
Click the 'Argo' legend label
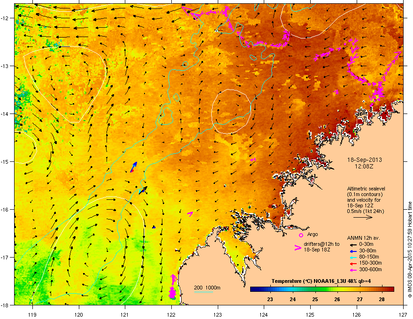(313, 234)
